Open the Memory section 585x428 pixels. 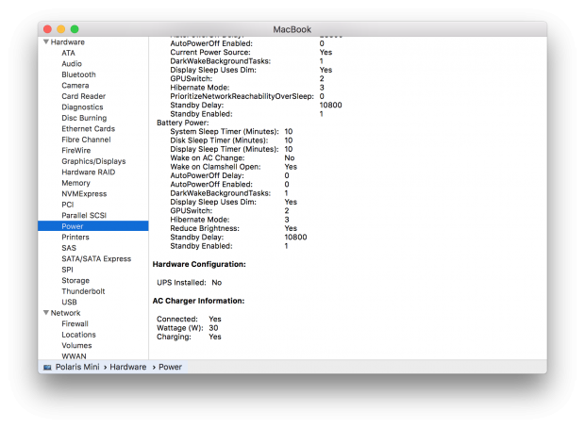click(x=75, y=183)
